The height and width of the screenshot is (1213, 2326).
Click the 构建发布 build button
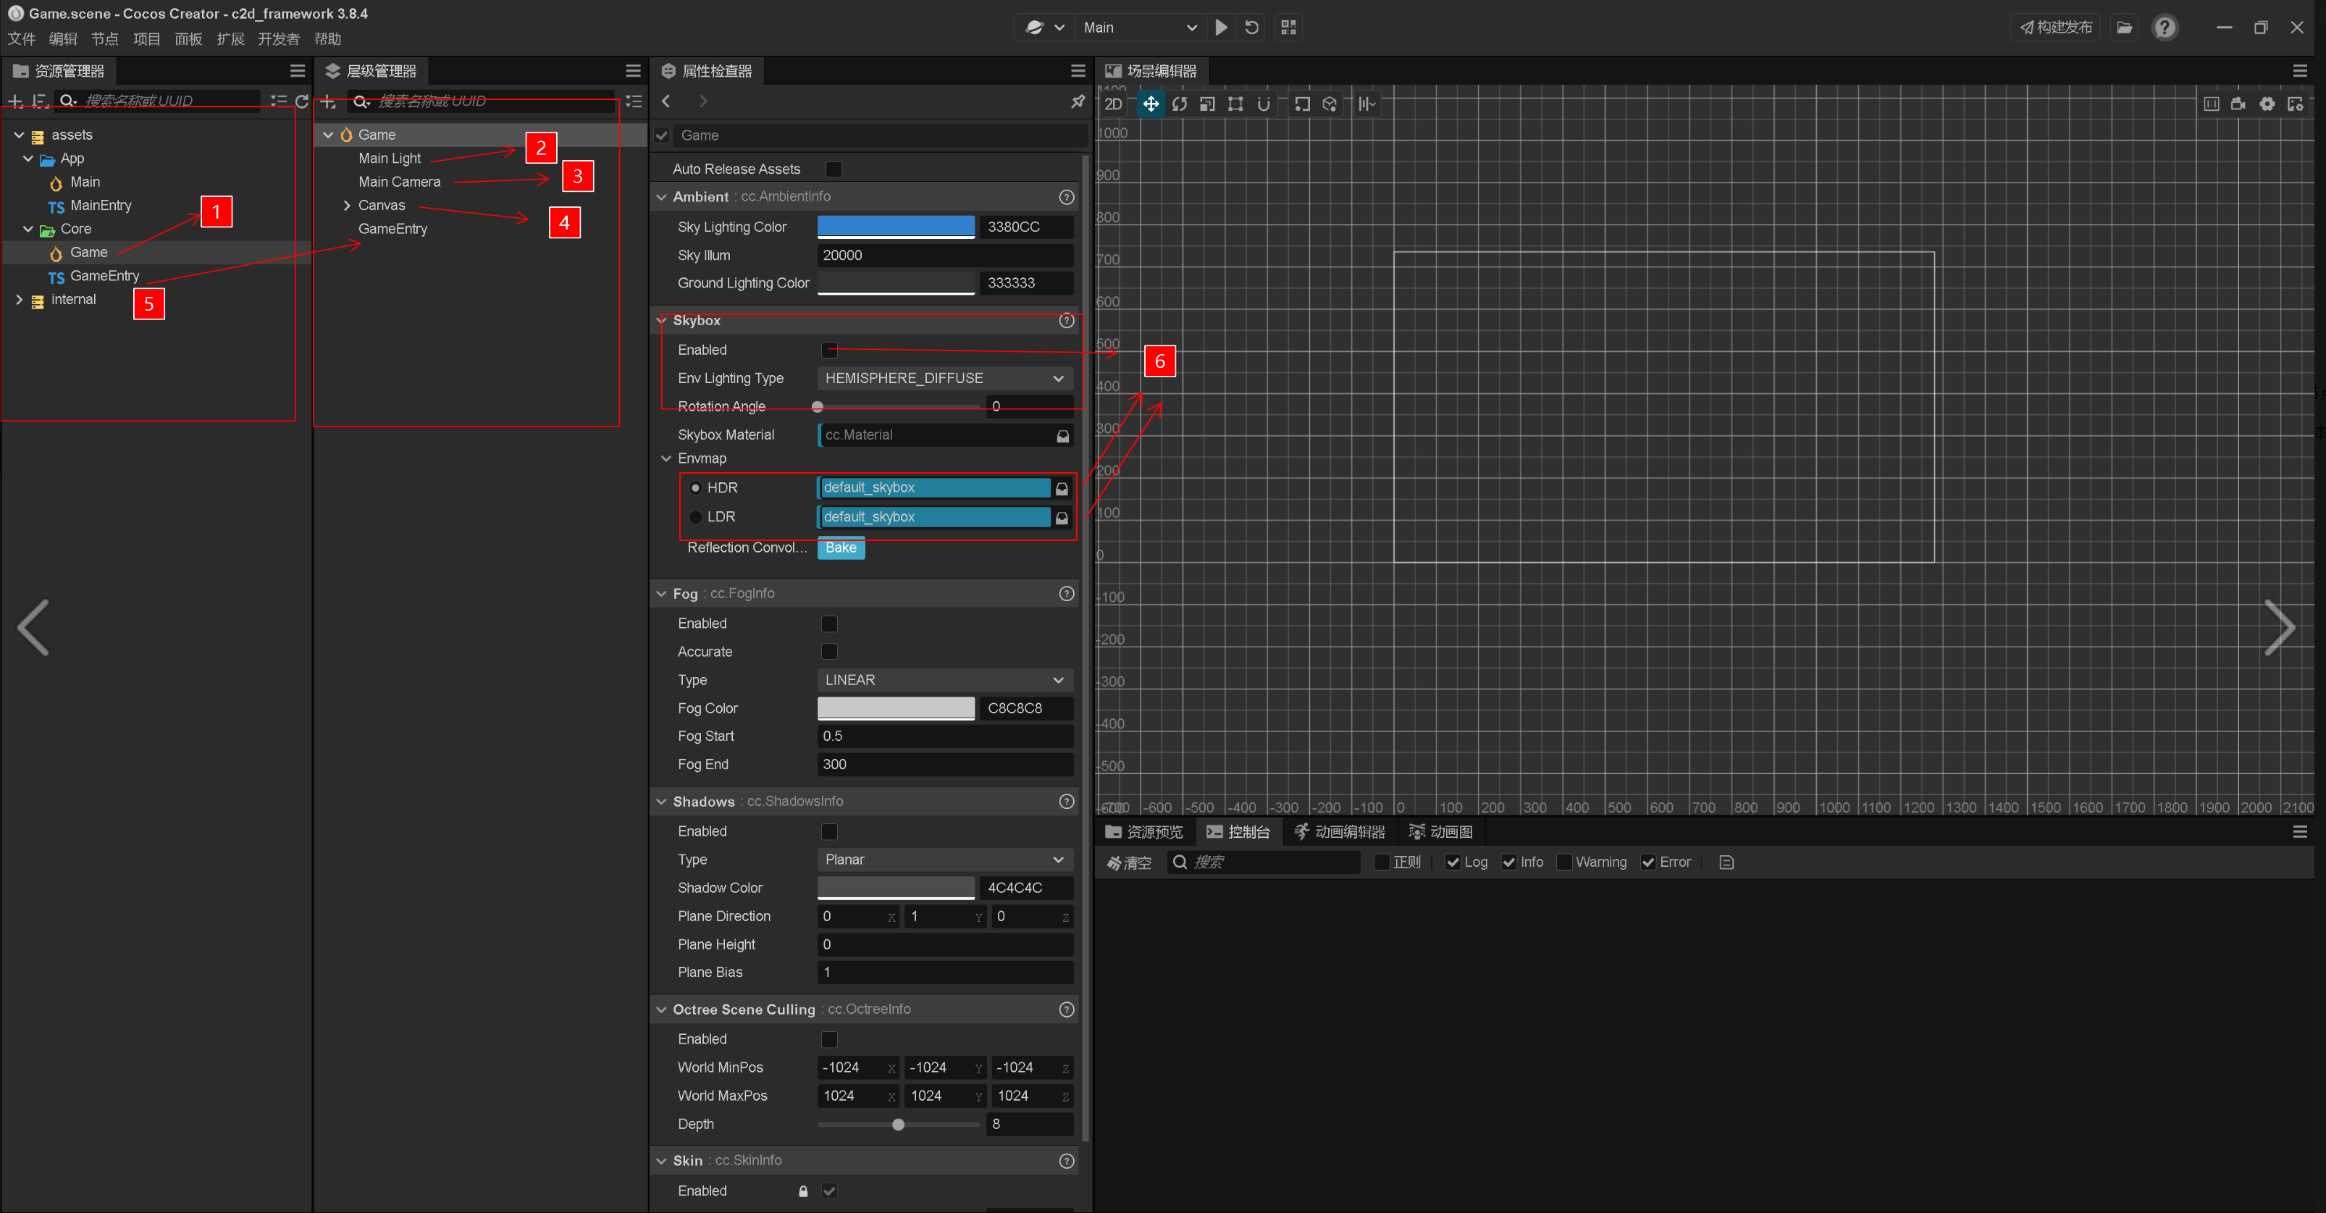click(2056, 27)
